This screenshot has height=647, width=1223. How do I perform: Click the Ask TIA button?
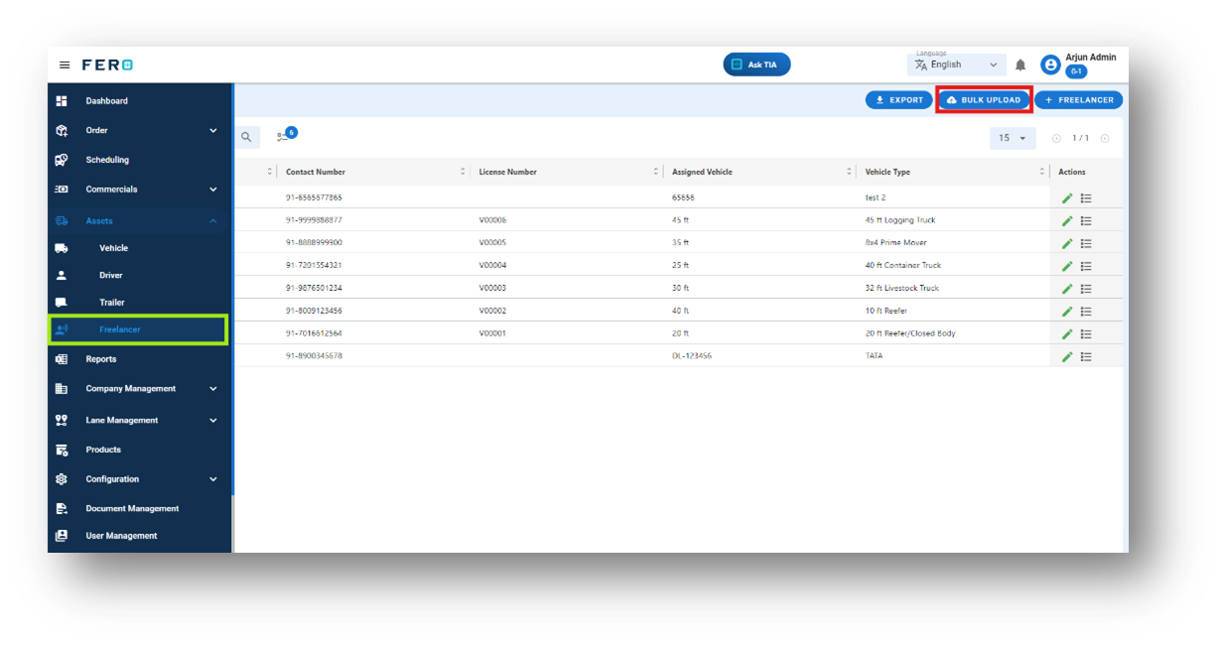[x=756, y=65]
